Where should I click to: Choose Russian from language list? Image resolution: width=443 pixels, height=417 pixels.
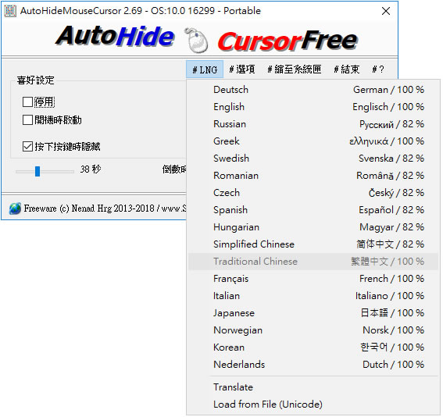[x=313, y=124]
